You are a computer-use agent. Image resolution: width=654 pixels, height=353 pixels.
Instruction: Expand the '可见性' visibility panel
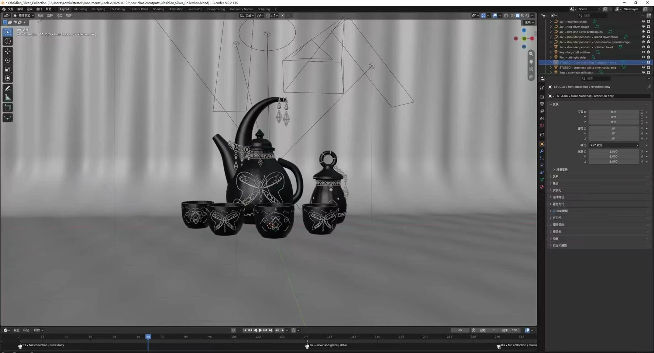(557, 218)
